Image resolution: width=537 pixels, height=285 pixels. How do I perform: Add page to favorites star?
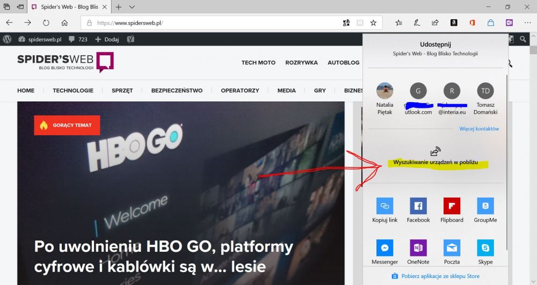tap(373, 23)
